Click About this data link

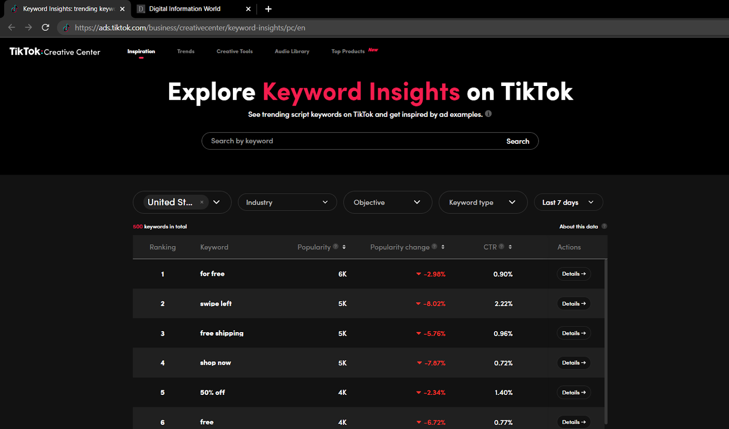[579, 227]
